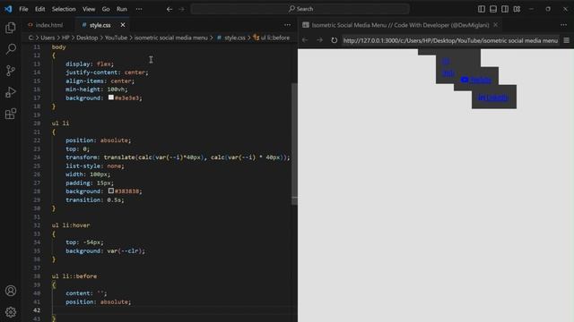Toggle secondary side bar layout icon
Image resolution: width=574 pixels, height=322 pixels.
(x=505, y=9)
